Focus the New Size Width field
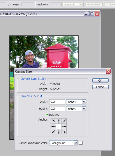115x156 pixels. [x=57, y=102]
